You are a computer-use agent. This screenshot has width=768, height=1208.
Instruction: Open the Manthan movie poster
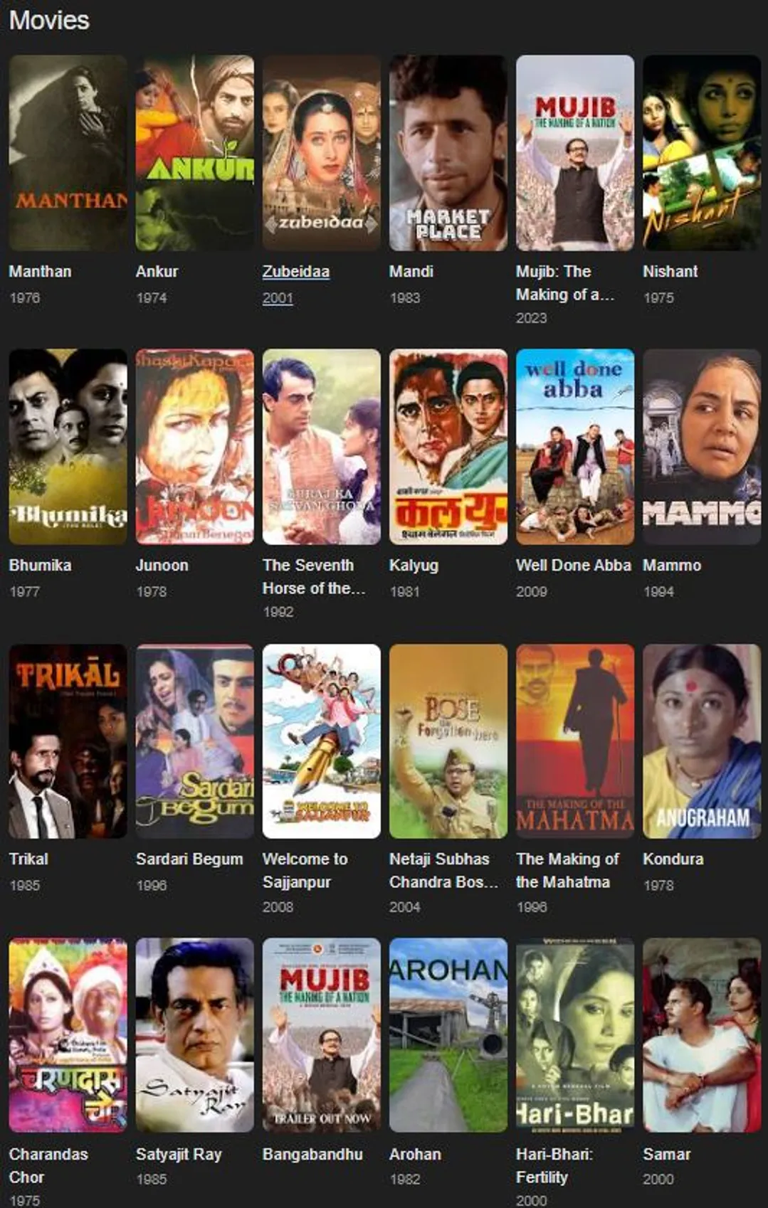click(68, 153)
